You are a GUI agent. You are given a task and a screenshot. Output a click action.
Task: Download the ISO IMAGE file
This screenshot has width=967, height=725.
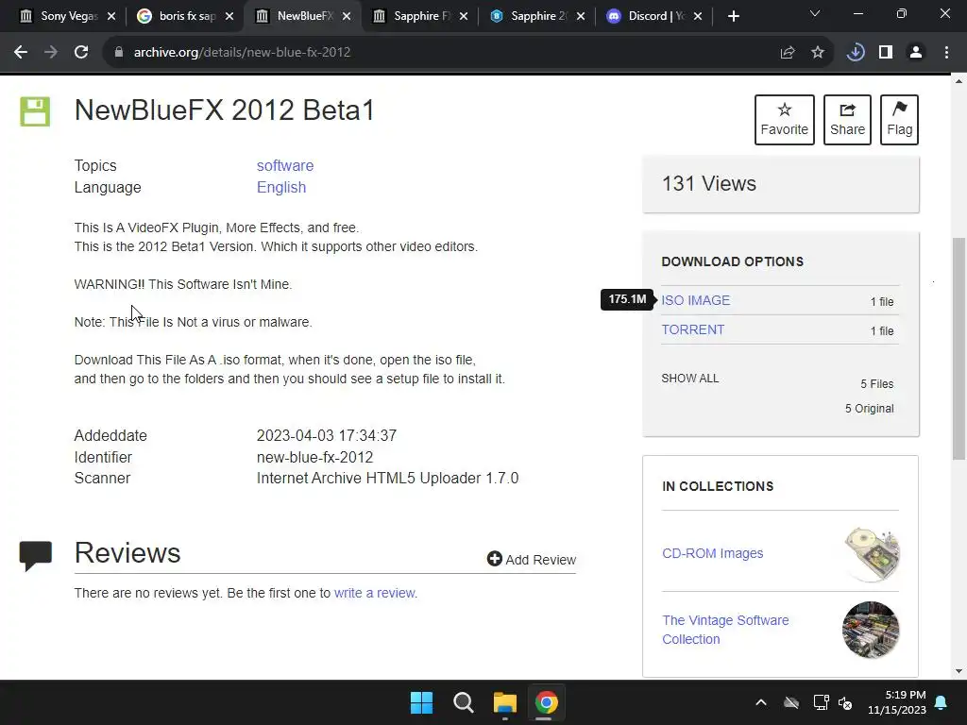pyautogui.click(x=696, y=300)
